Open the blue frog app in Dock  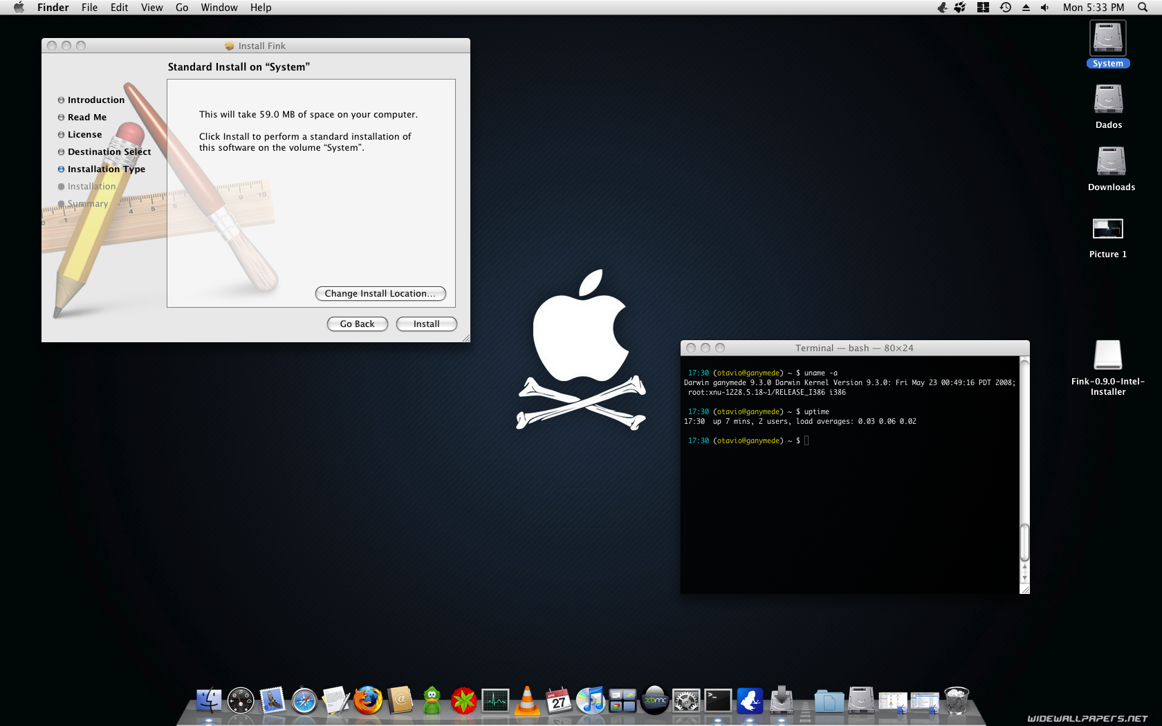click(750, 701)
